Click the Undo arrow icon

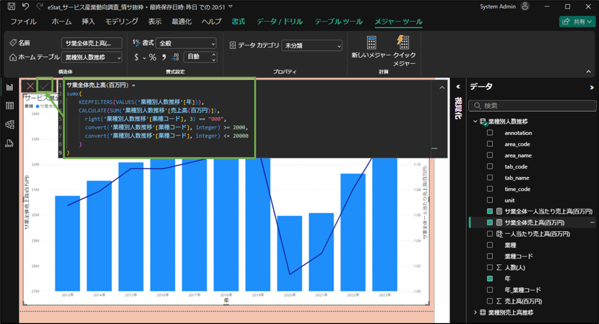point(25,6)
